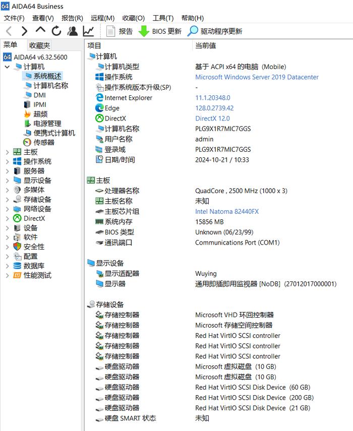The height and width of the screenshot is (431, 353).
Task: Click the AIDA64 v6.32.5600 root icon
Action: click(7, 57)
